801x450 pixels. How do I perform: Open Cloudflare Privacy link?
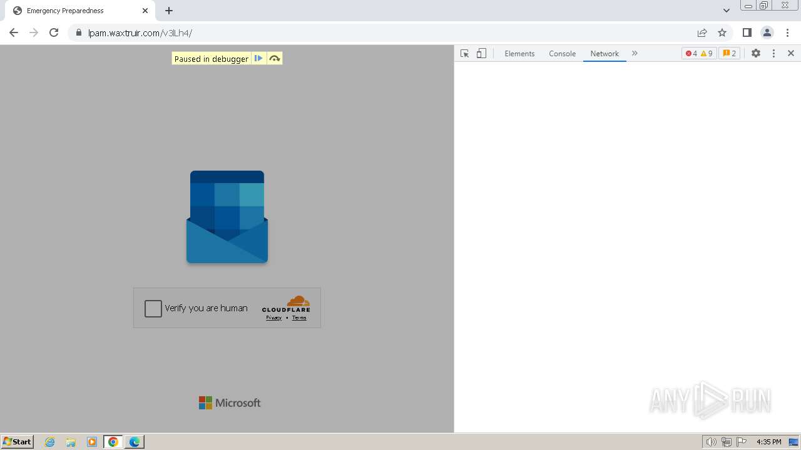click(x=273, y=317)
